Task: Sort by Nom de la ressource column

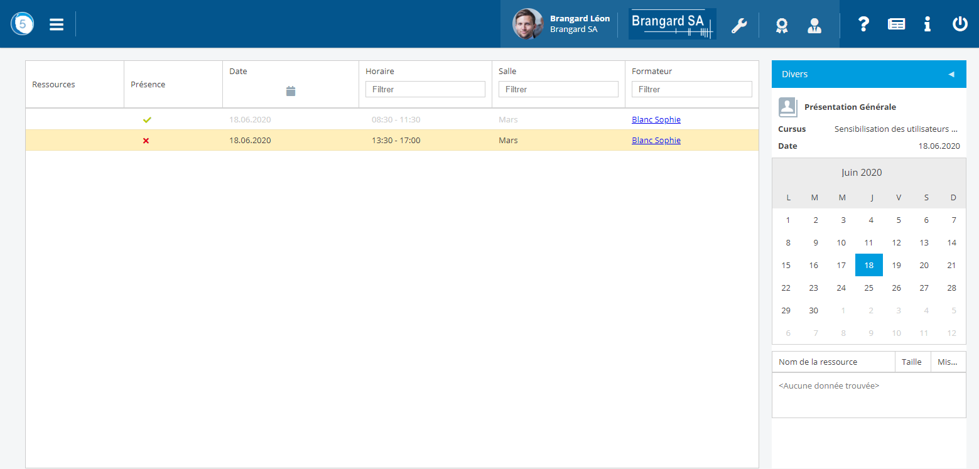Action: pos(818,362)
